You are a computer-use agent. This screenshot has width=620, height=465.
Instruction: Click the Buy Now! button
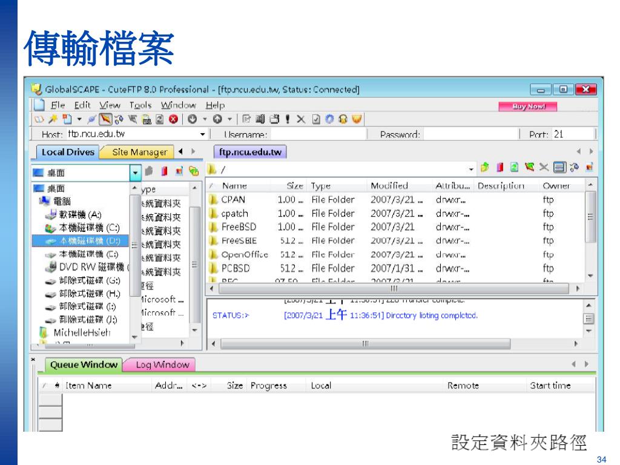click(528, 107)
